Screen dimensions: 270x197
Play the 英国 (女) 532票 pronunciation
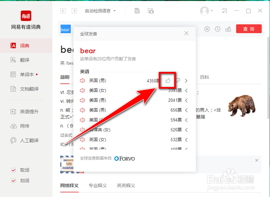pos(82,140)
